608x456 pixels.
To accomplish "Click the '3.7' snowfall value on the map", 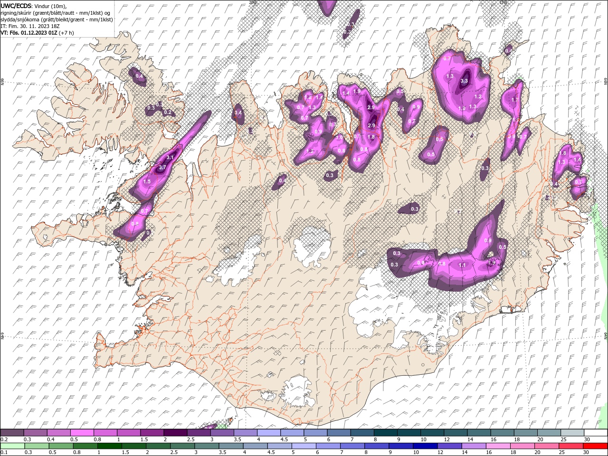I will [x=162, y=168].
